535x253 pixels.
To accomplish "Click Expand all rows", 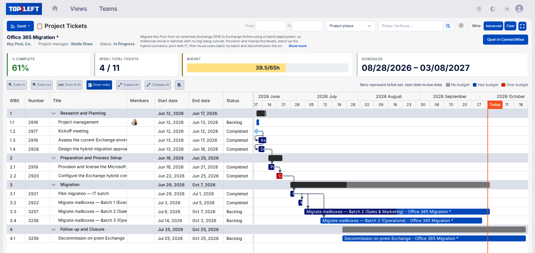I will (x=128, y=85).
